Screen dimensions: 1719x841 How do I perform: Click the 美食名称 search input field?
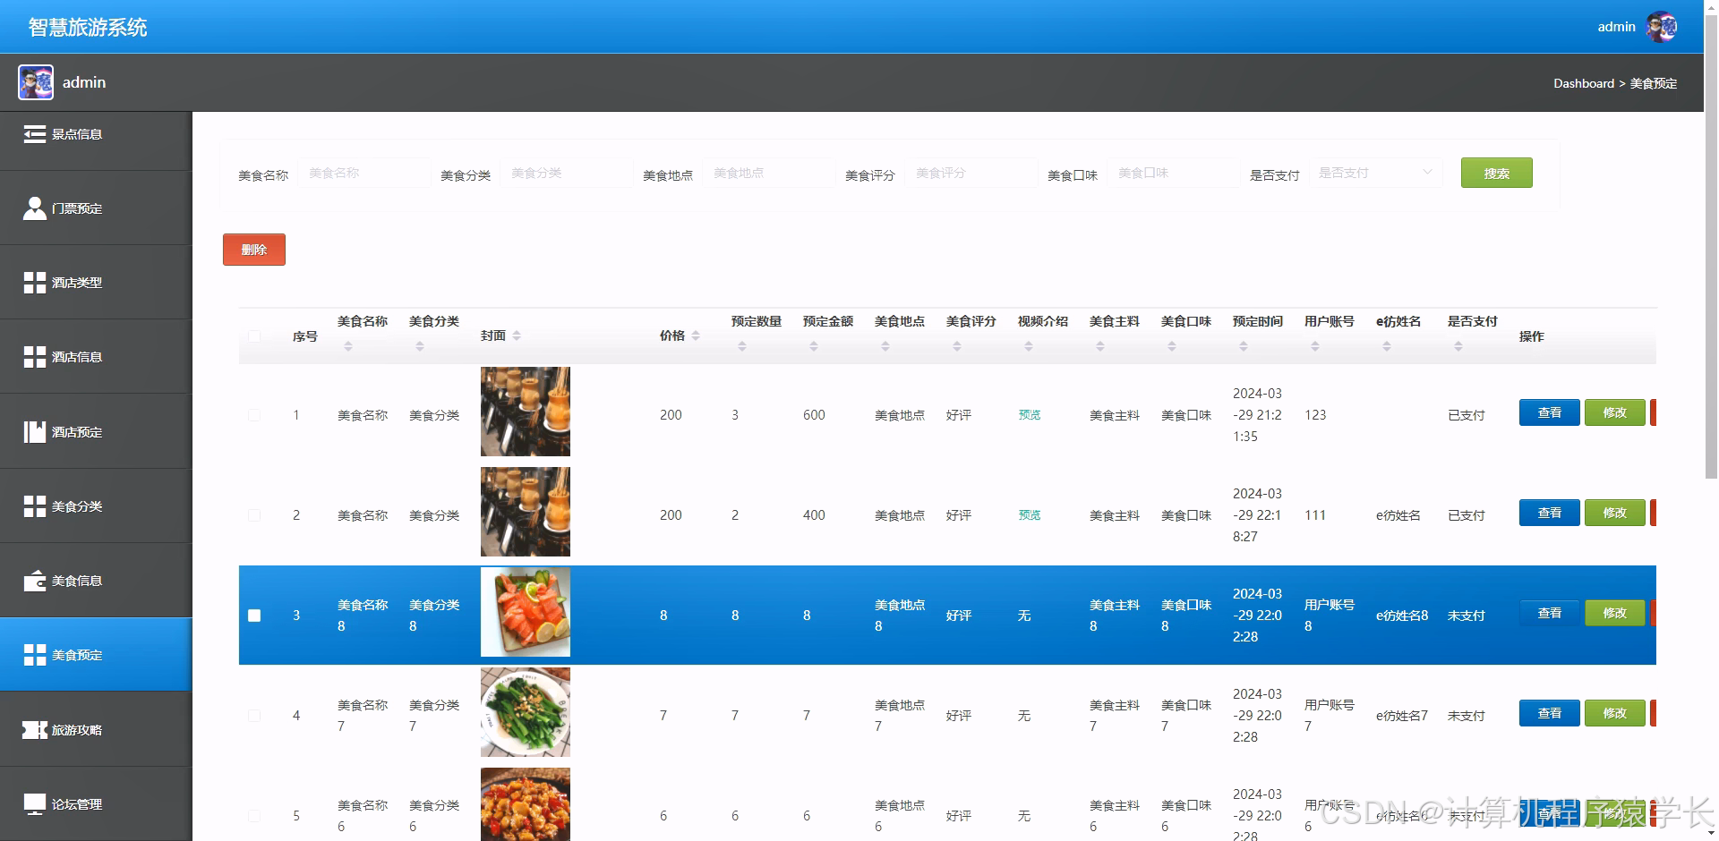coord(363,173)
